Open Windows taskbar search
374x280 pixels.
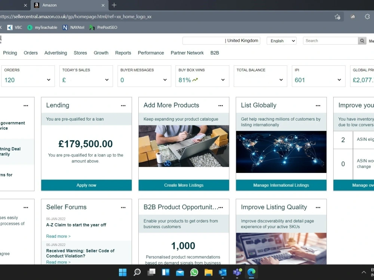(x=137, y=272)
